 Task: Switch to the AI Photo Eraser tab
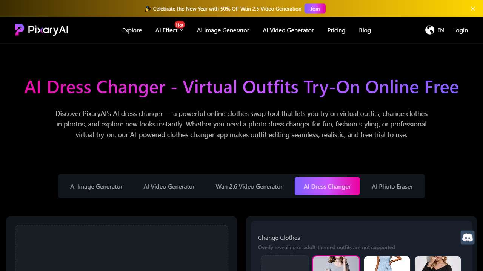pyautogui.click(x=392, y=186)
